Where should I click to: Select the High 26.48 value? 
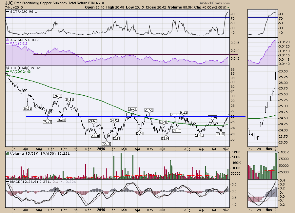click(115, 7)
